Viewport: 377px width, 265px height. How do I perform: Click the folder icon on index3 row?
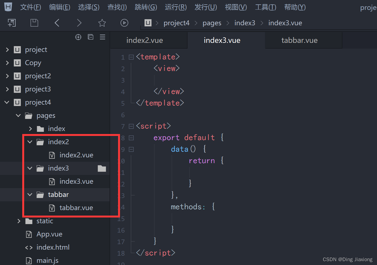pos(102,168)
